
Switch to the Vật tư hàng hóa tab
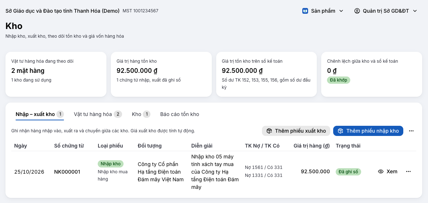[98, 114]
